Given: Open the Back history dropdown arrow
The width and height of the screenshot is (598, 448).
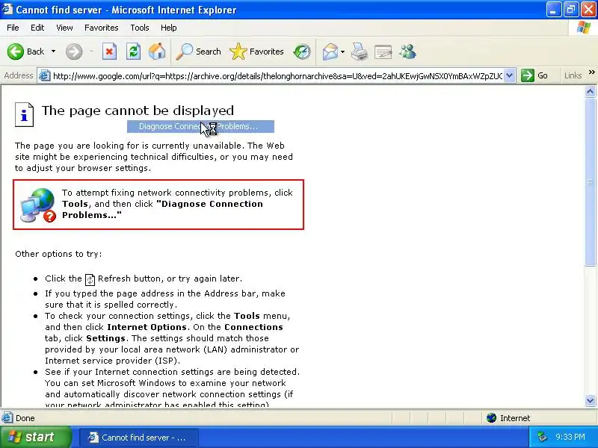Looking at the screenshot, I should point(53,52).
